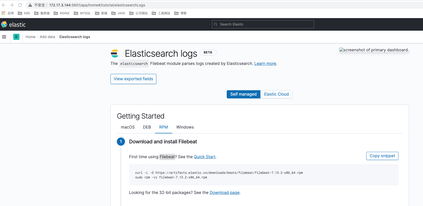Viewport: 423px width, 206px height.
Task: Switch to the Windows tab
Action: pos(185,127)
